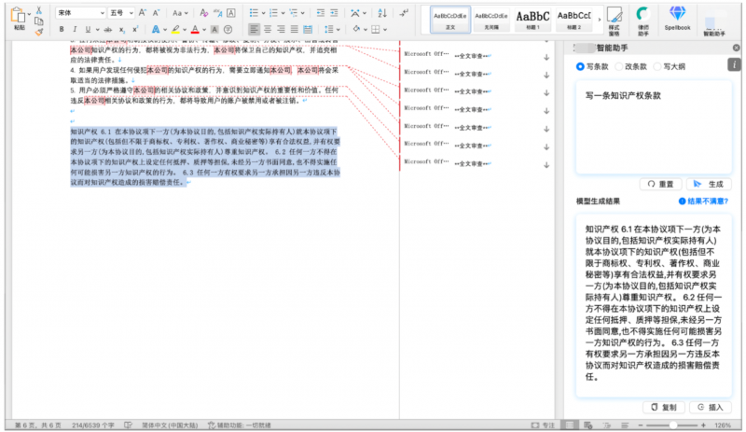Click the info 'i' button in assistant panel
The height and width of the screenshot is (432, 746).
(x=734, y=64)
